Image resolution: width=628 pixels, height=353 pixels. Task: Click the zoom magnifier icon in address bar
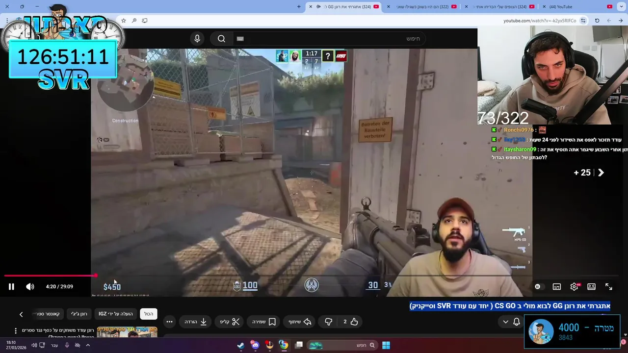134,21
